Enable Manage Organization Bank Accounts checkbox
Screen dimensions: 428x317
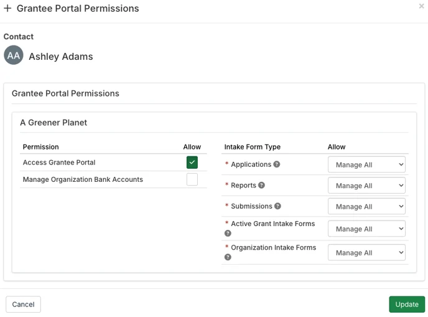point(192,179)
